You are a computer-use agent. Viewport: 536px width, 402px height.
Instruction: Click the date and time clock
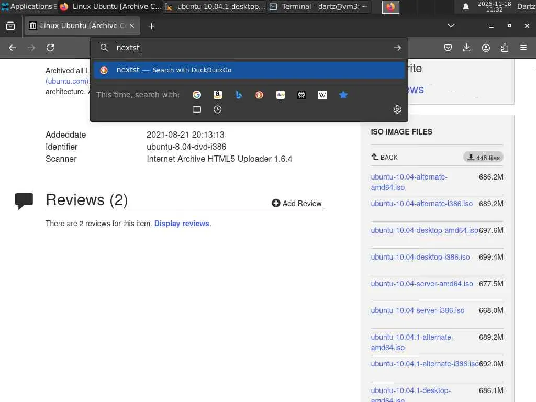coord(494,6)
